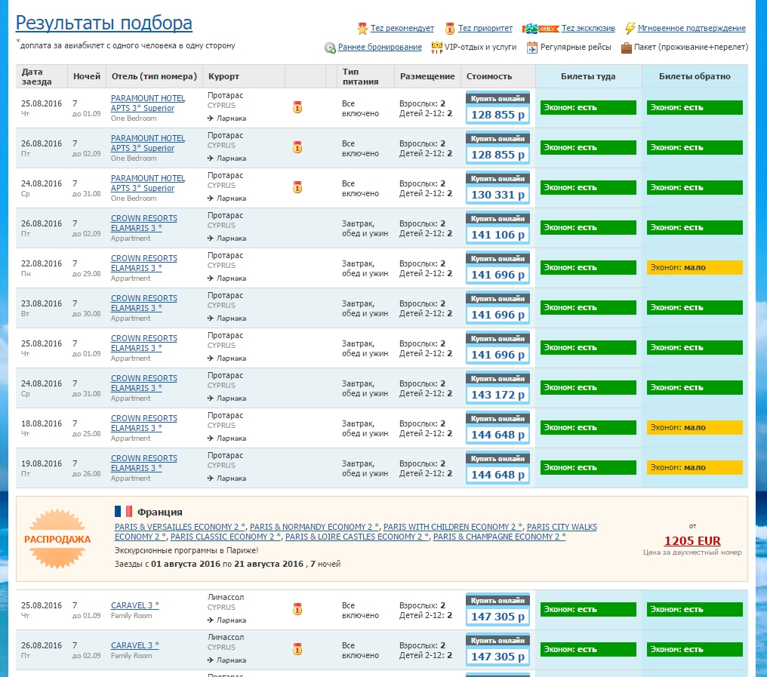The width and height of the screenshot is (767, 677).
Task: Click Ларнака airport text in 128 855 р first row
Action: coord(231,118)
